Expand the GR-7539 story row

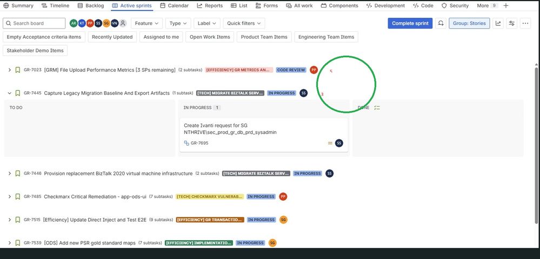click(10, 242)
